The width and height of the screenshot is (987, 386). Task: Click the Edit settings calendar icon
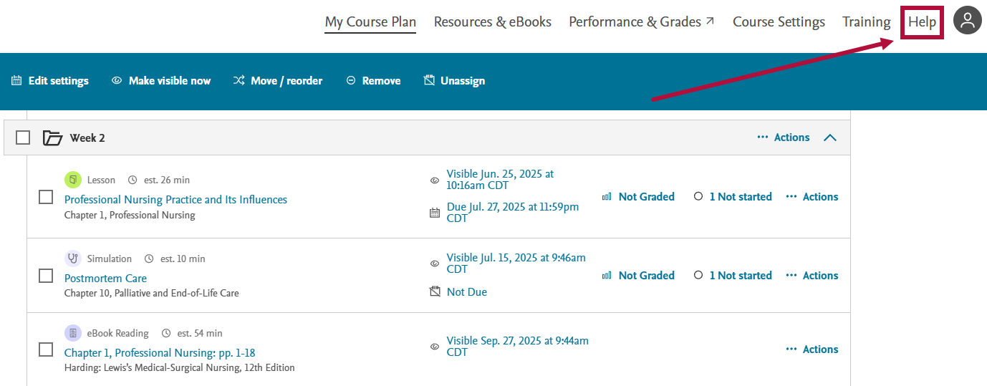(16, 81)
